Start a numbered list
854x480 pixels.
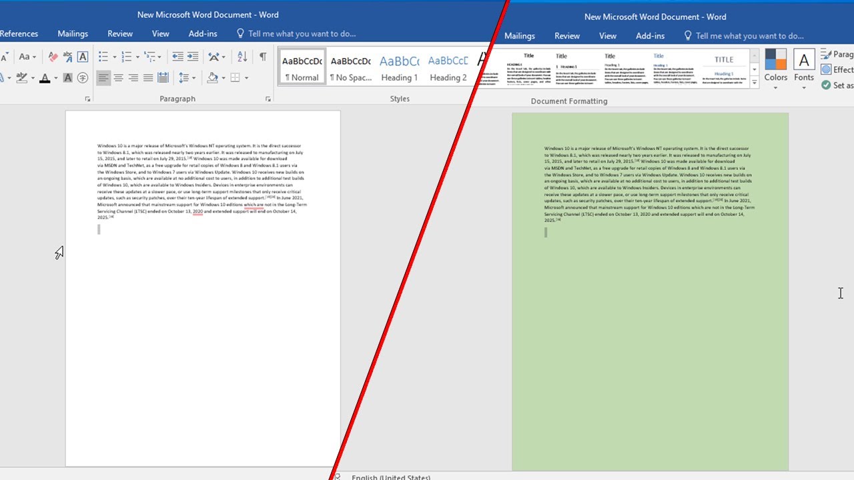[x=127, y=57]
